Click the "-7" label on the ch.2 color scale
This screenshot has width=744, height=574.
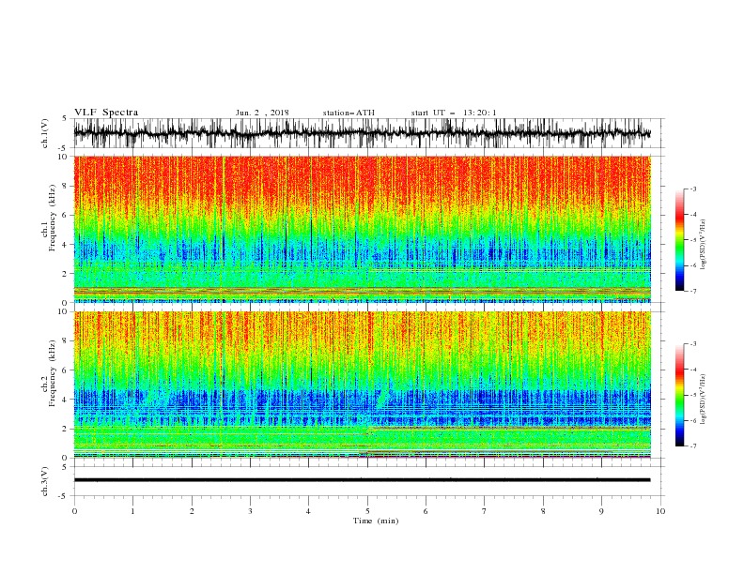pos(692,446)
